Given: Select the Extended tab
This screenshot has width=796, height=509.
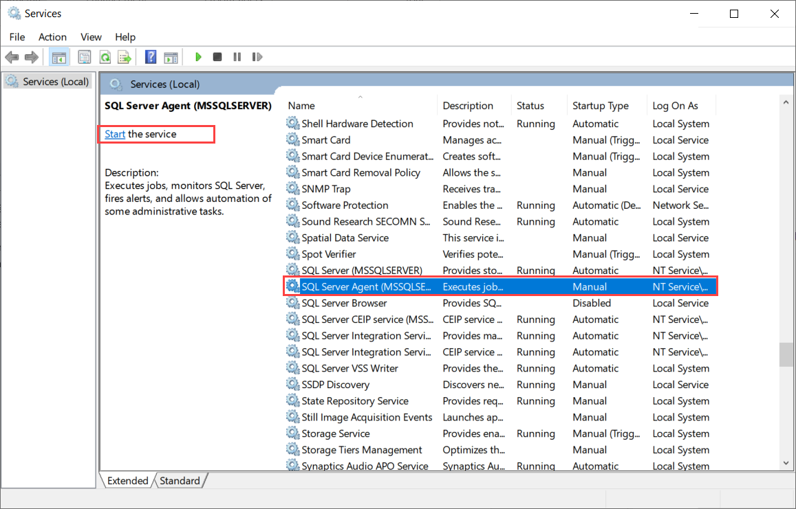Looking at the screenshot, I should click(127, 480).
